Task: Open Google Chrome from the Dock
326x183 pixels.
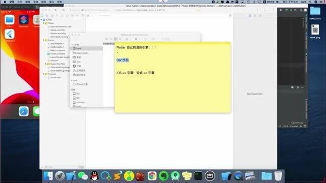Action: click(152, 176)
